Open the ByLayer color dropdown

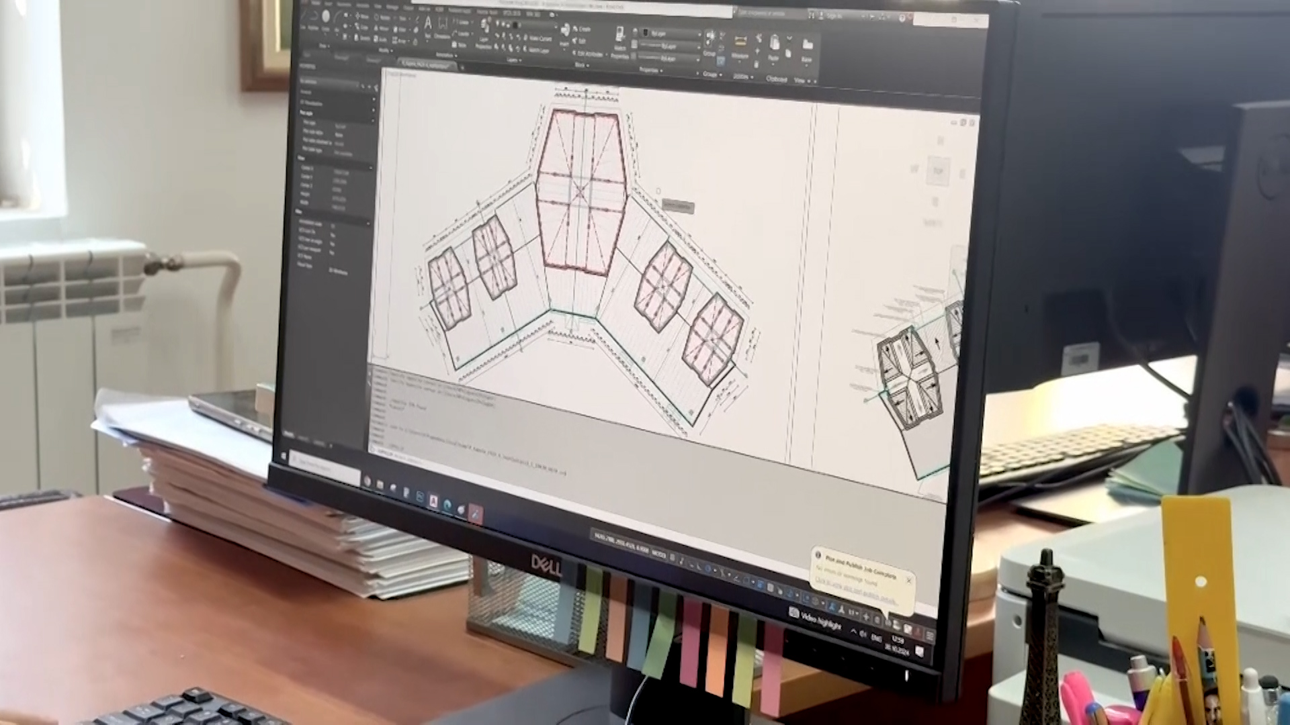click(671, 34)
